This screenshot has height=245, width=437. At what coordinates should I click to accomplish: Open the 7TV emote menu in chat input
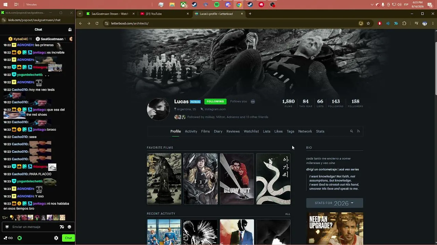62,227
